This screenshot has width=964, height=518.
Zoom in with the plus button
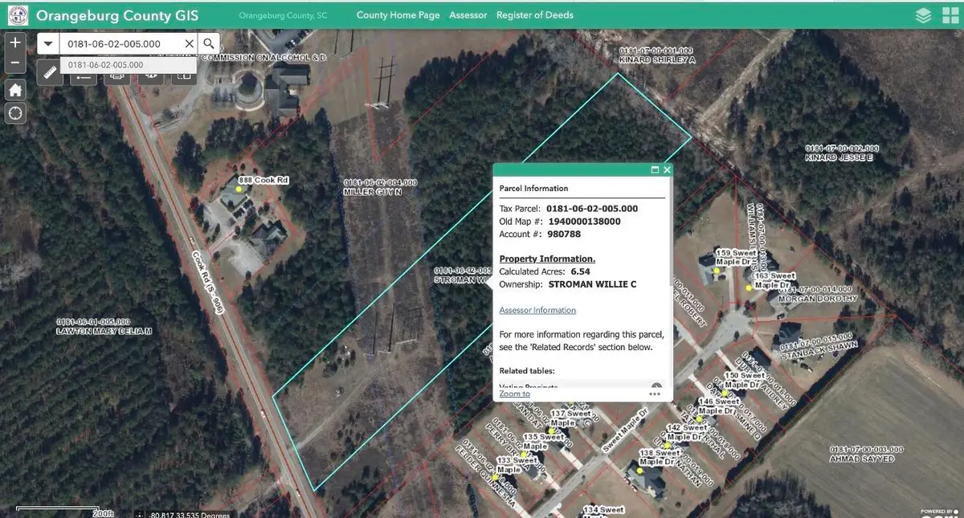(x=14, y=41)
